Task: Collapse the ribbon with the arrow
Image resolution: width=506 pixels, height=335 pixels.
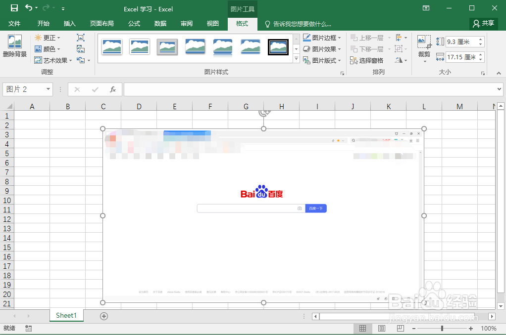Action: pos(499,73)
